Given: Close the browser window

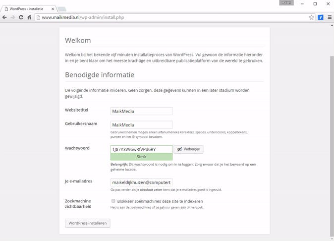Looking at the screenshot, I should pos(328,4).
